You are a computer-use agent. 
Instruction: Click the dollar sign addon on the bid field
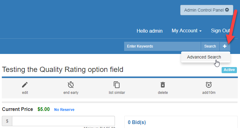coord(7,121)
